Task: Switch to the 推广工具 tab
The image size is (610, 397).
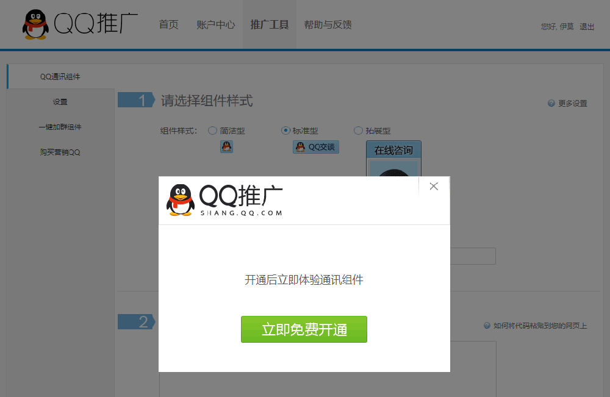Action: (x=269, y=25)
